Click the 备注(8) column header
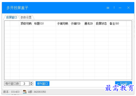The width and height of the screenshot is (136, 96). coord(117,24)
